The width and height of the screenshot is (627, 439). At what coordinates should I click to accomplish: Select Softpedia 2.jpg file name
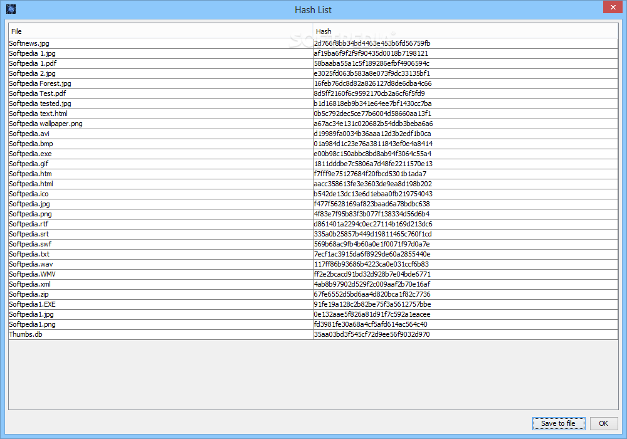pos(33,73)
